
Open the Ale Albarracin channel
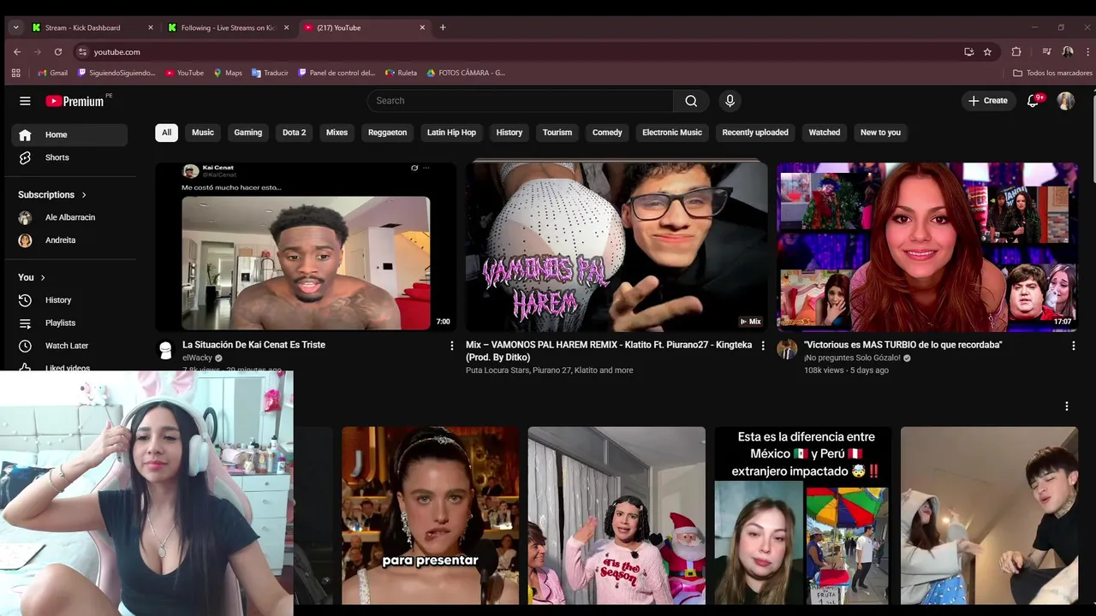point(69,217)
